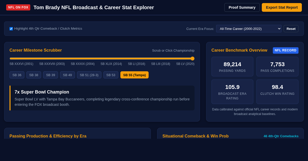Open the Proof Summary
Image resolution: width=308 pixels, height=161 pixels.
[x=242, y=7]
